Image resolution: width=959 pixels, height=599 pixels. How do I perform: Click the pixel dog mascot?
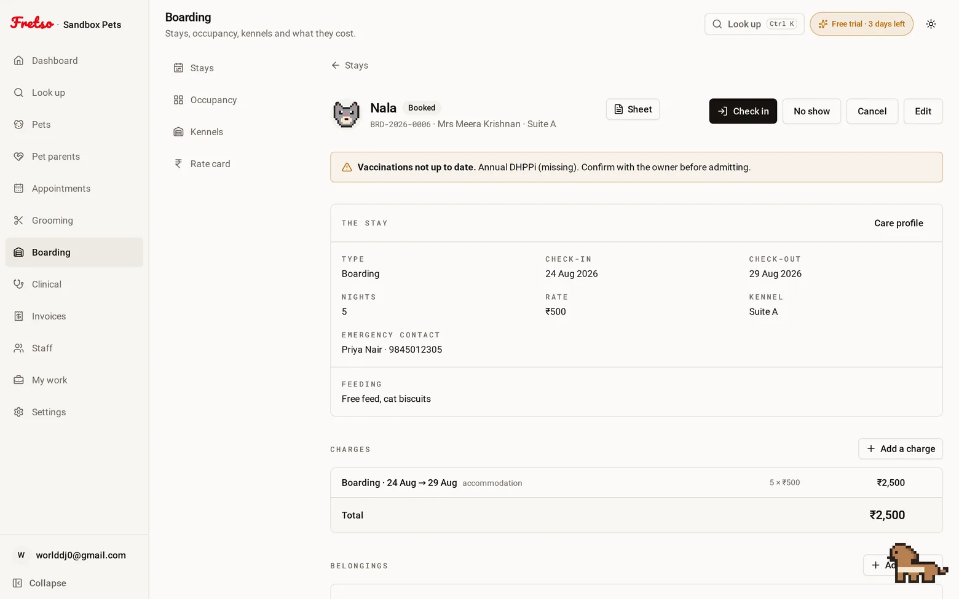coord(918,563)
